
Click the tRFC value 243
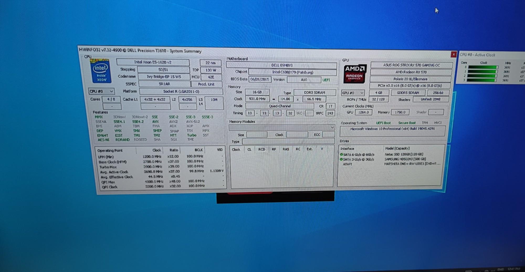click(x=330, y=113)
